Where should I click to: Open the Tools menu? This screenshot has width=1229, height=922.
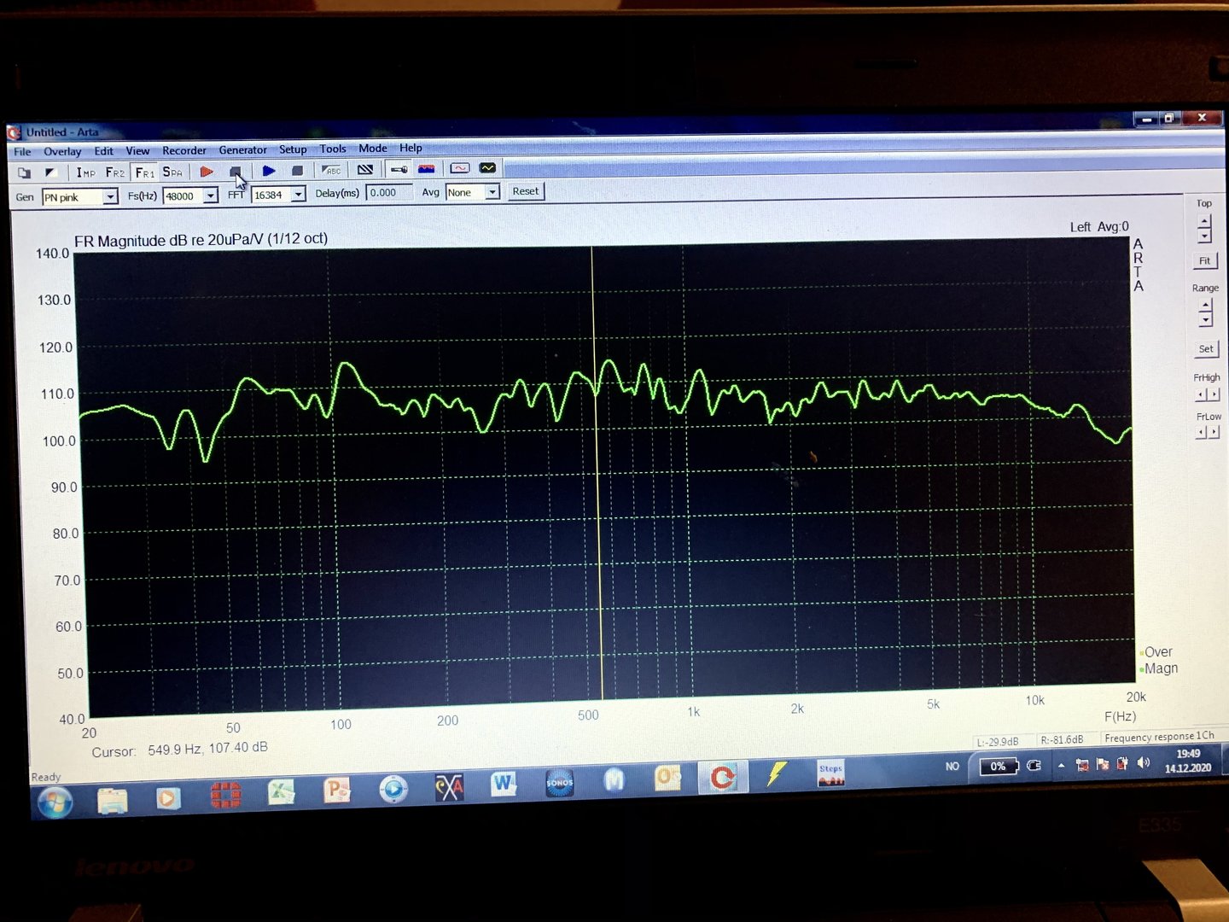[x=333, y=149]
